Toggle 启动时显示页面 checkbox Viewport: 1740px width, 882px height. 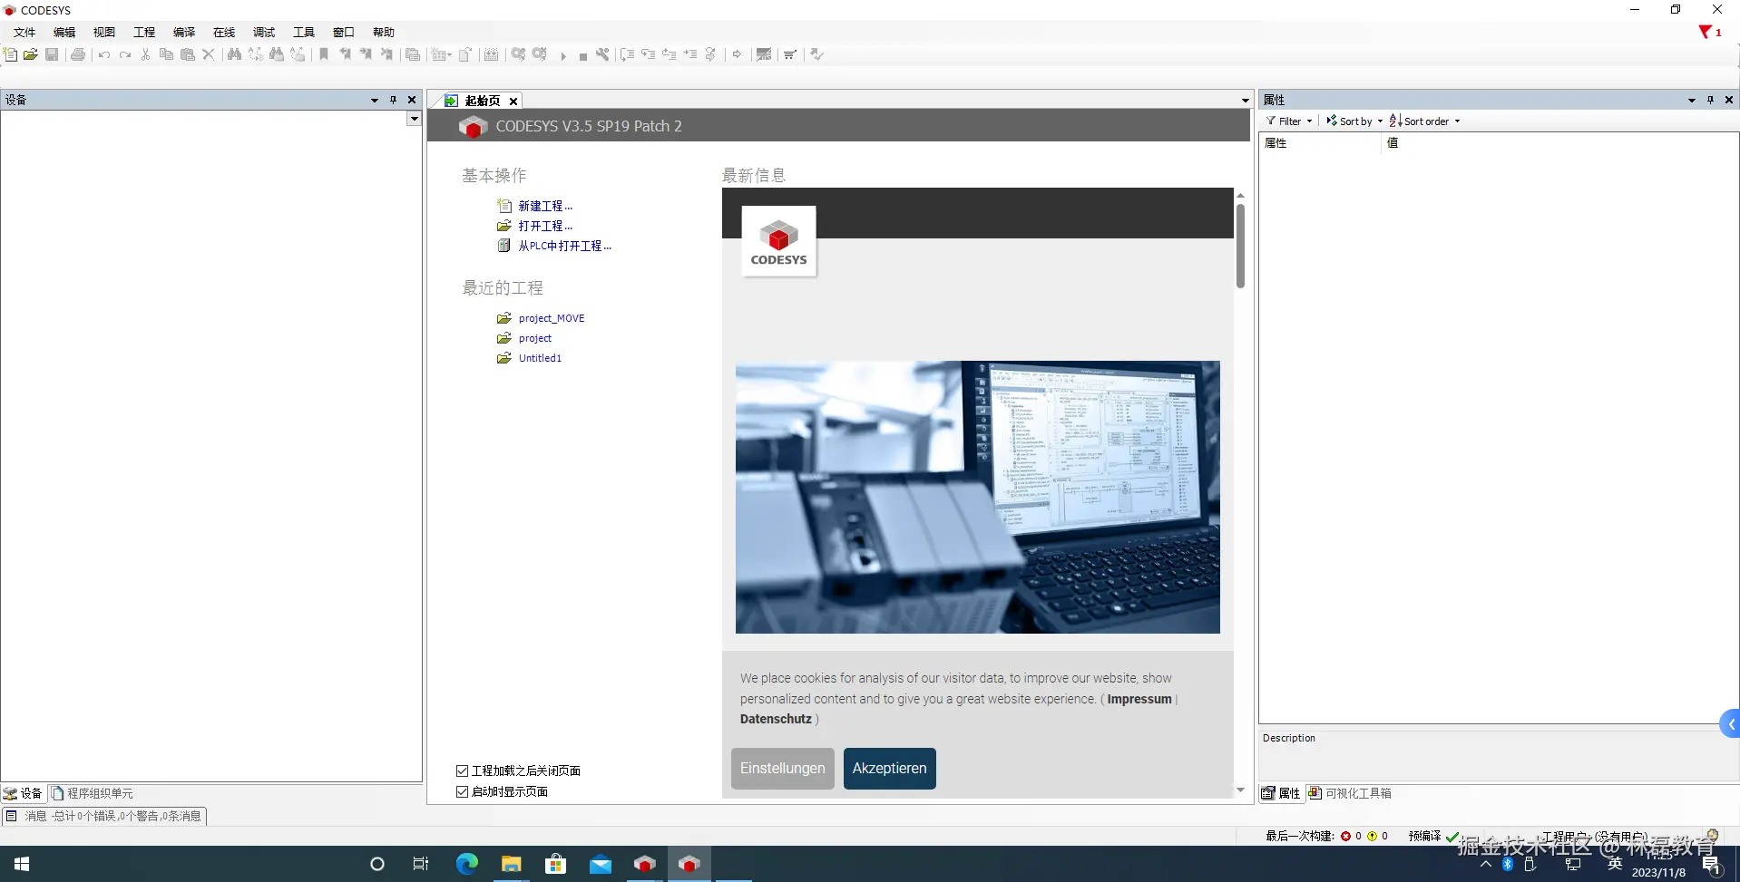(462, 791)
